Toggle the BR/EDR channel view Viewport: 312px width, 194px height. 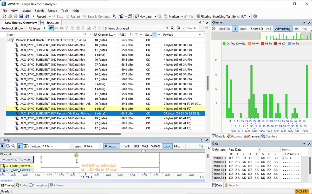click(x=224, y=29)
